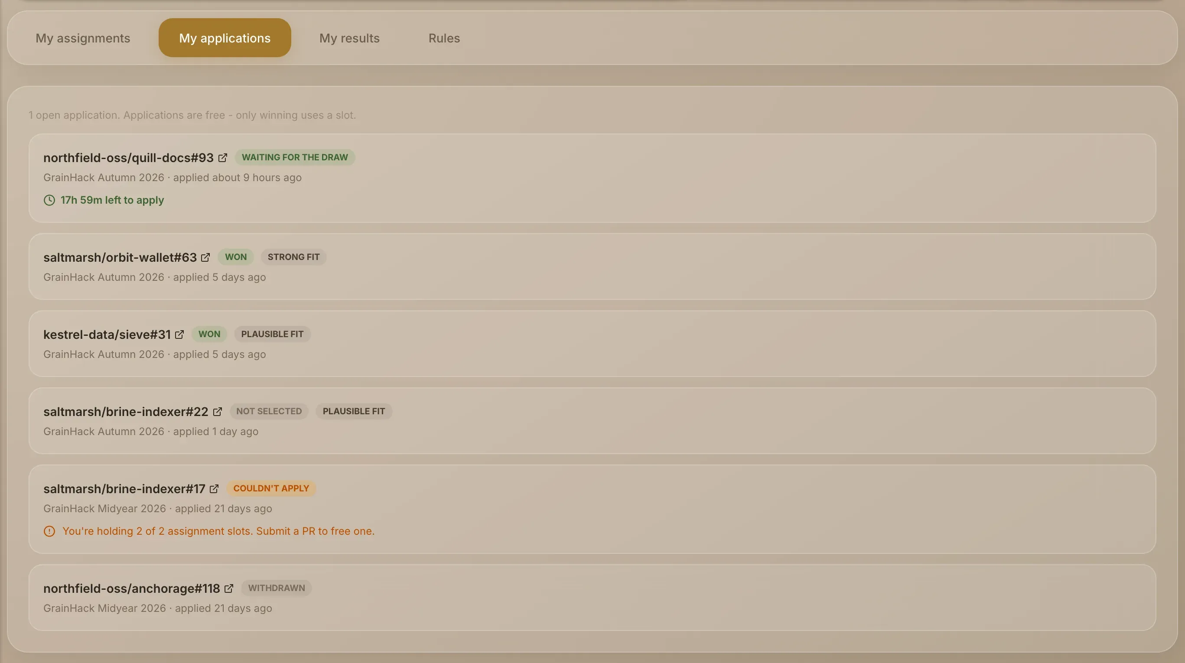Click '1 open application' summary text
Image resolution: width=1185 pixels, height=663 pixels.
pos(192,115)
